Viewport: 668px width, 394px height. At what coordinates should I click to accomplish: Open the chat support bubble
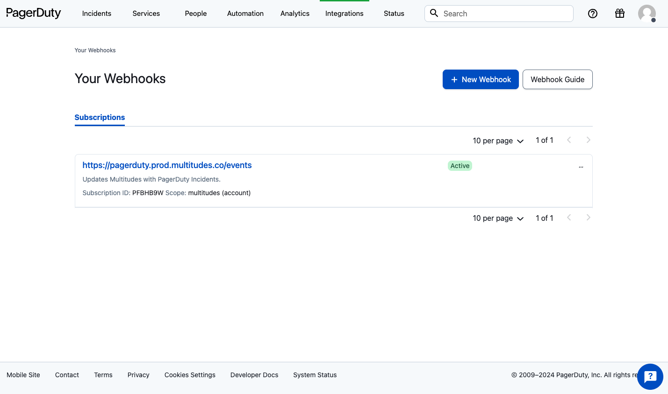(650, 377)
